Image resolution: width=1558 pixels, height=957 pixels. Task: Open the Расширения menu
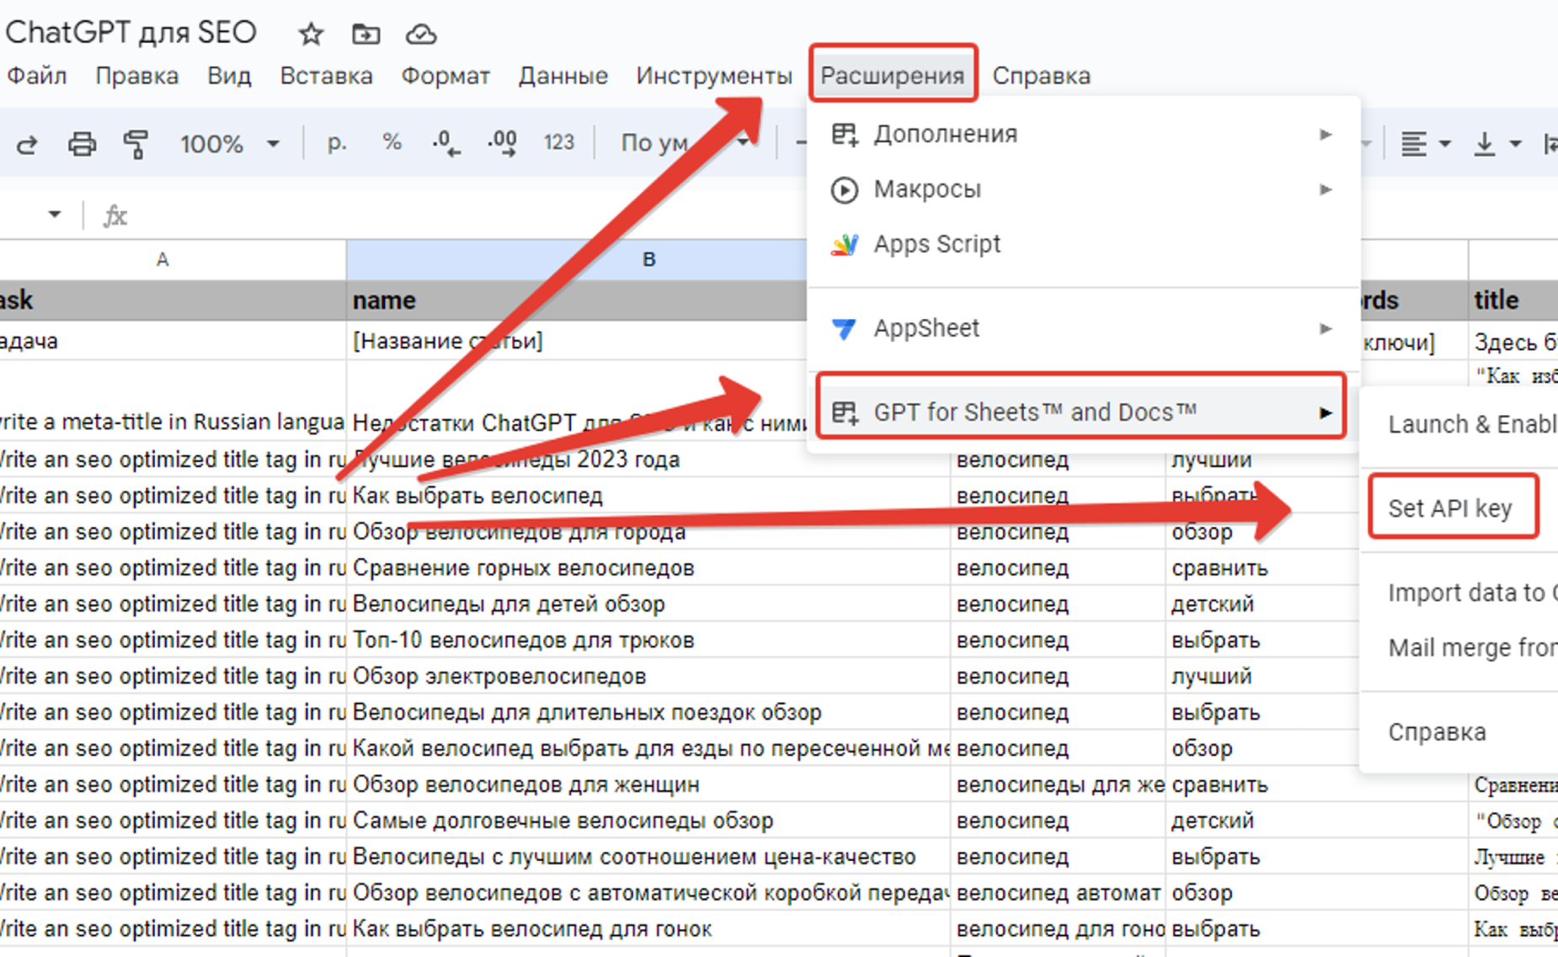(x=892, y=76)
